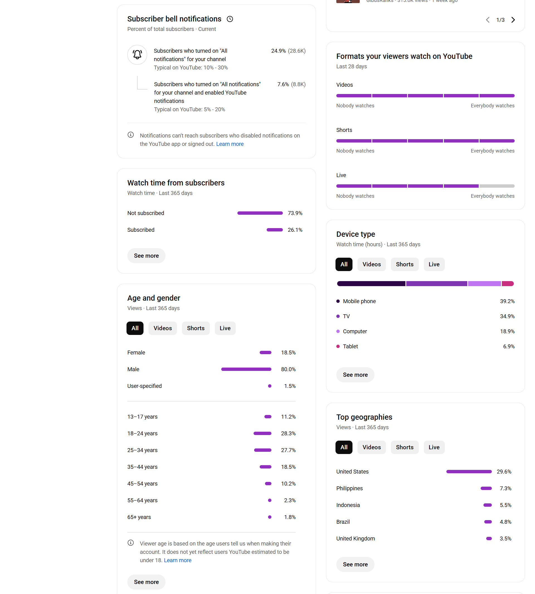Expand See more under Top geographies

coord(355,565)
